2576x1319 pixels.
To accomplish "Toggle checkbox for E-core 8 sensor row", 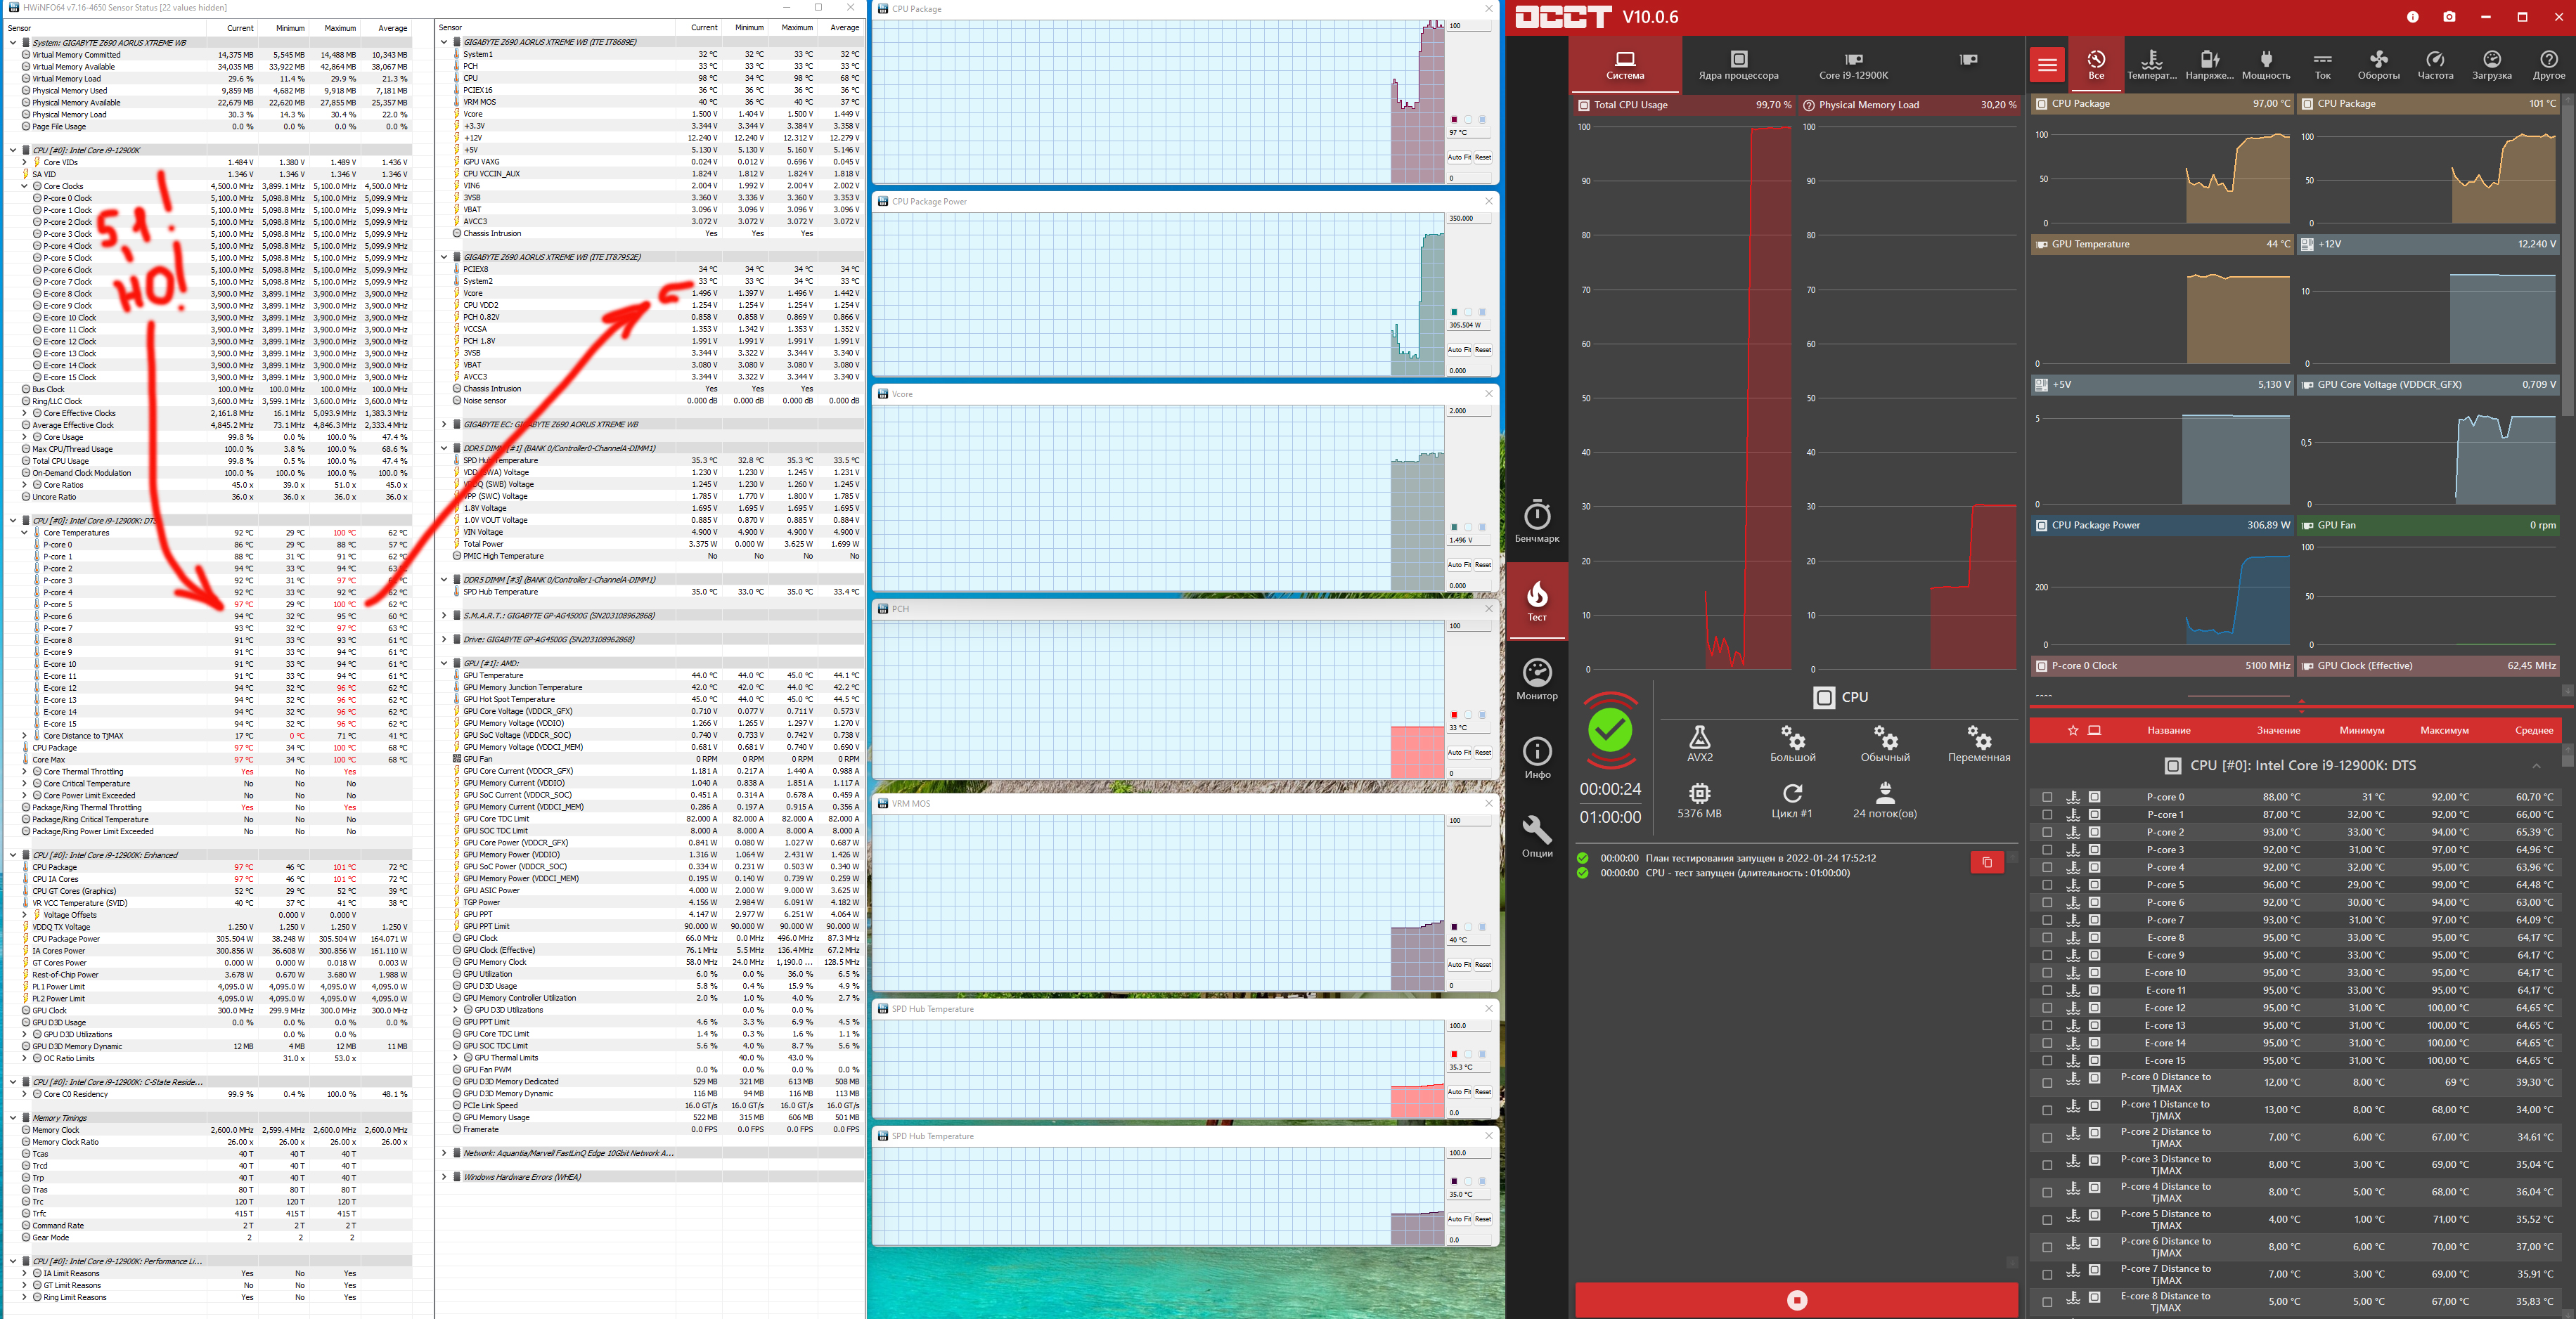I will tap(2047, 938).
